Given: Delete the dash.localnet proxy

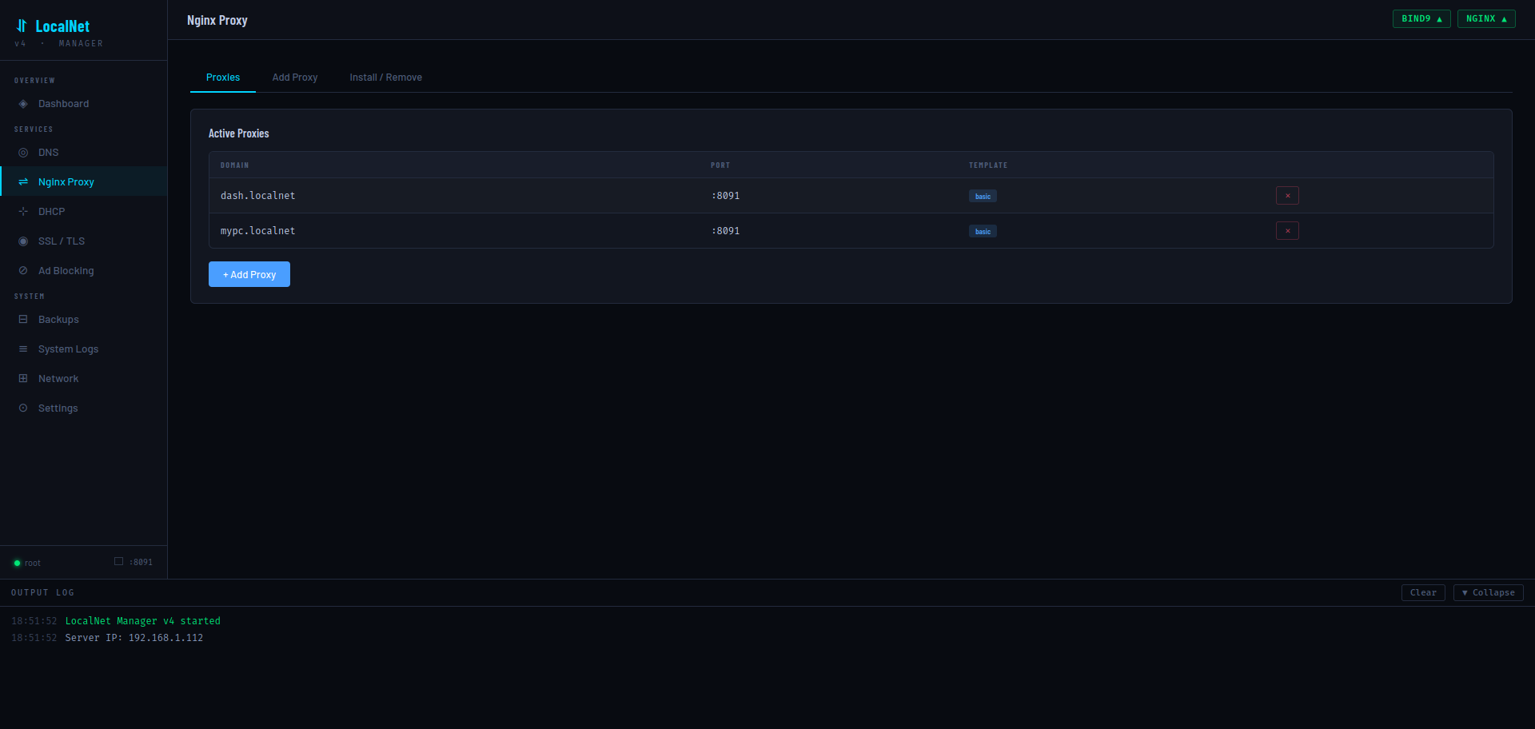Looking at the screenshot, I should pos(1287,196).
